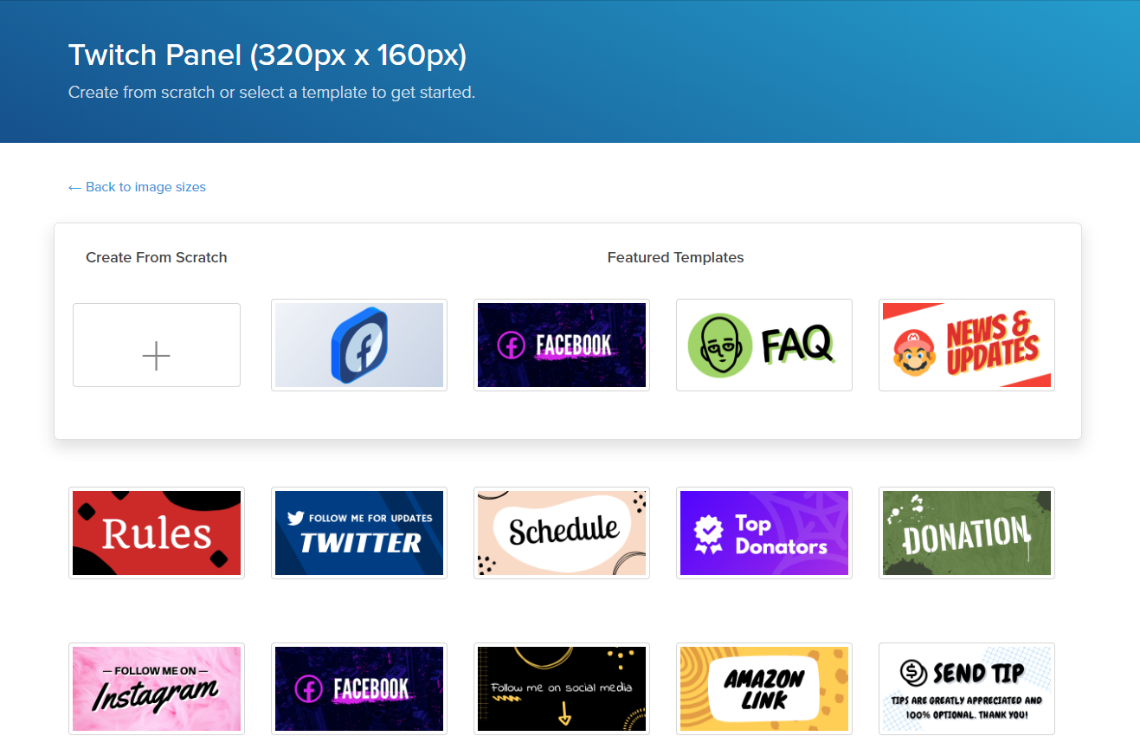Select the pink Instagram template
Screen dimensions: 1140x749
click(156, 688)
